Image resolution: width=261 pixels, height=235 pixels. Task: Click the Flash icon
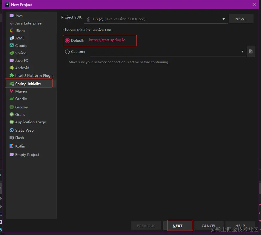coord(11,138)
